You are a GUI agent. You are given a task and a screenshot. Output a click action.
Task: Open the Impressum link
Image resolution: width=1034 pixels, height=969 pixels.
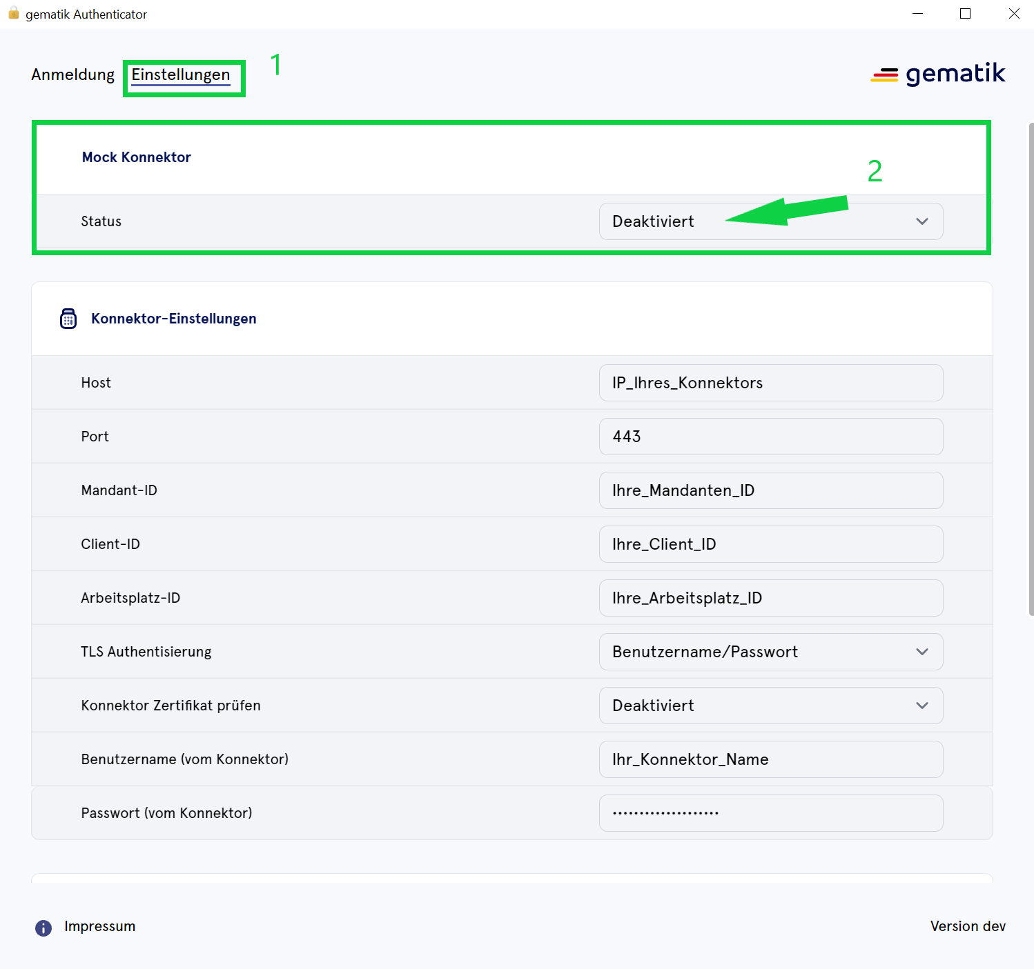[99, 926]
